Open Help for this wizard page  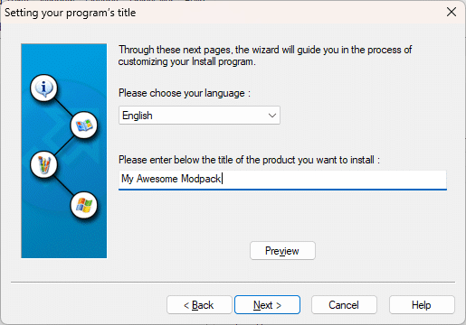coord(422,305)
